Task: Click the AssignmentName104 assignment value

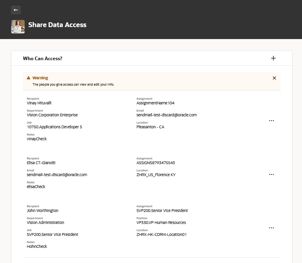Action: coord(155,103)
